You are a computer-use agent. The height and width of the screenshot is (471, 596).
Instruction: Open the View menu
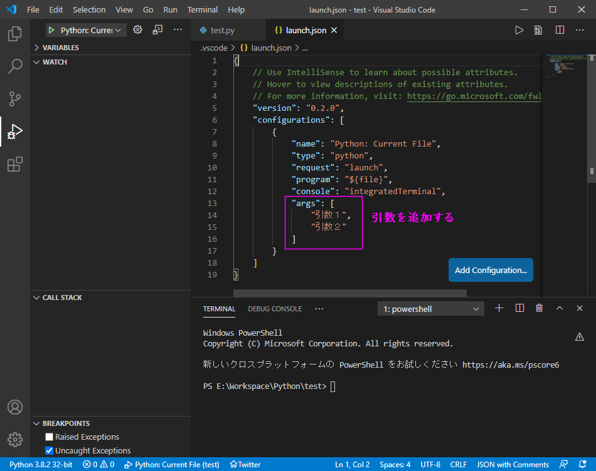124,9
